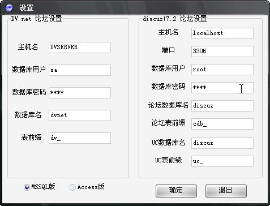Image resolution: width=270 pixels, height=206 pixels.
Task: Focus the discuz 数据库密码 password field
Action: [222, 88]
